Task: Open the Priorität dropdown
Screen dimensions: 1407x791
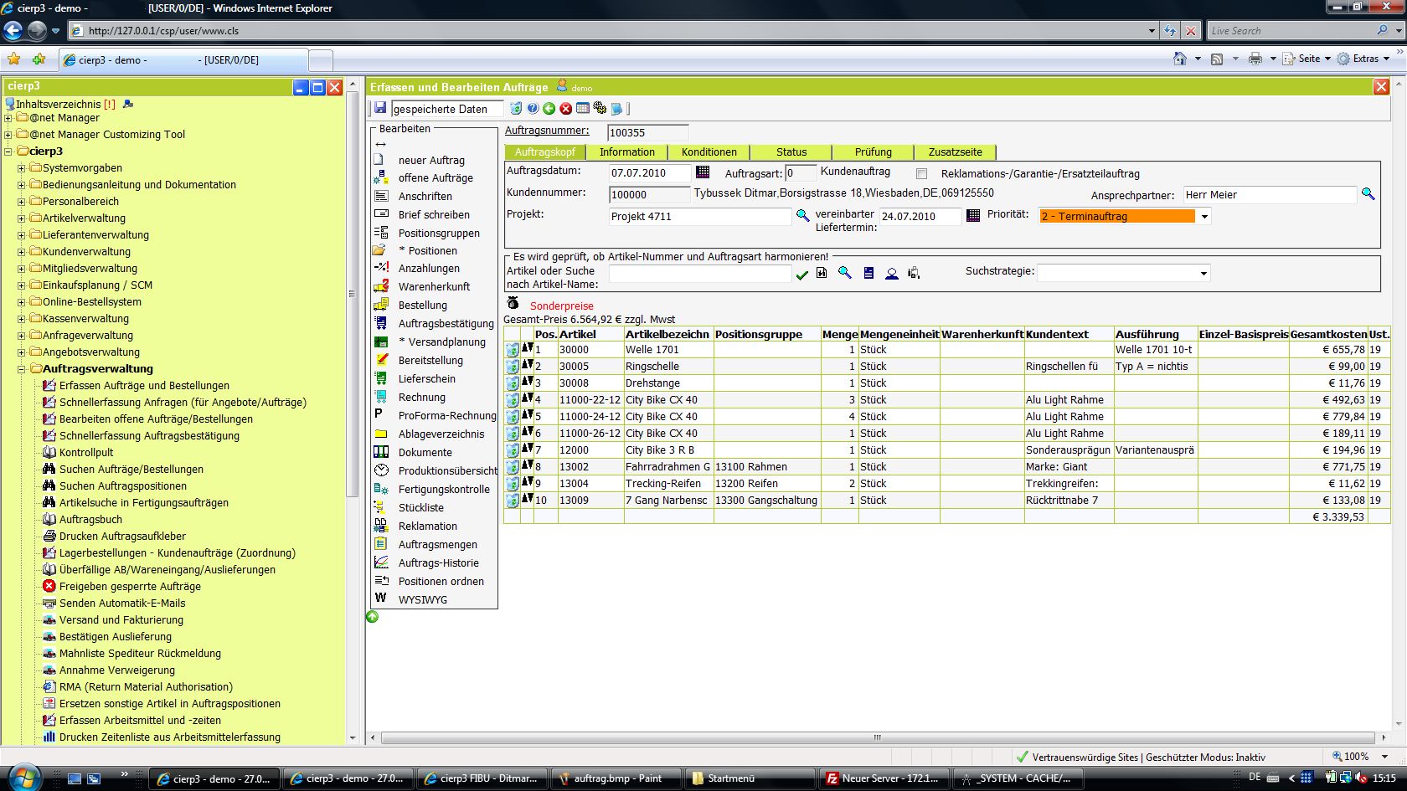Action: click(x=1204, y=217)
